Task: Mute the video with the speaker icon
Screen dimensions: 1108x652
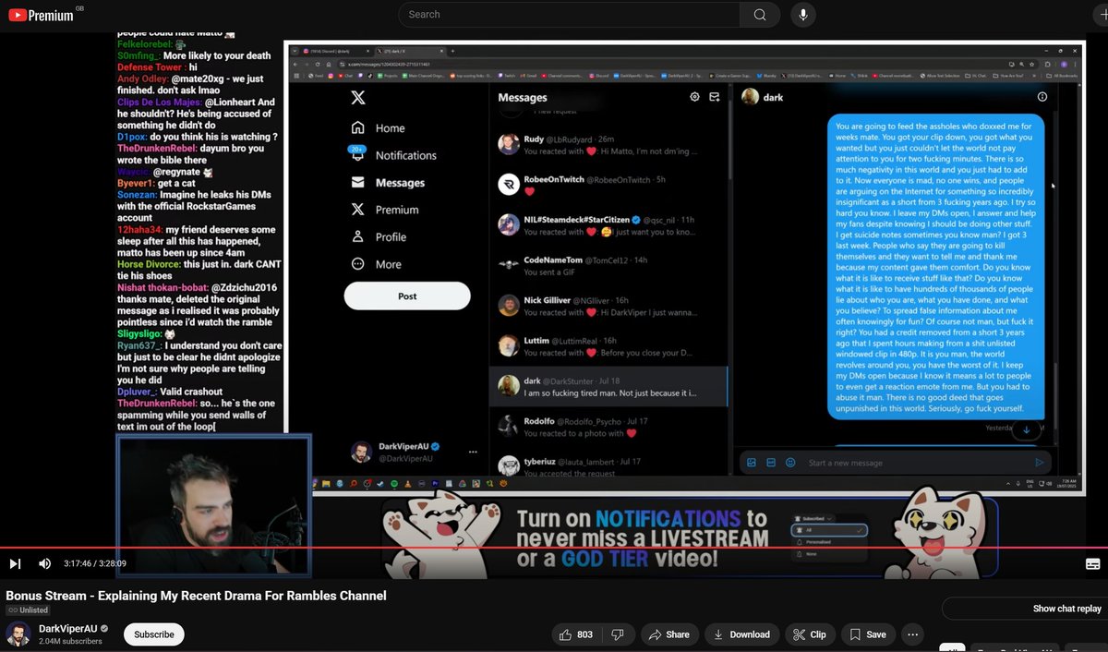Action: [x=44, y=563]
